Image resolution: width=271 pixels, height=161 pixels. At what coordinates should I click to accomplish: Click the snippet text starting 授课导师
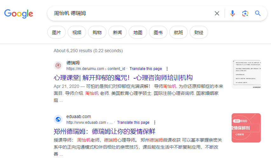click(x=138, y=147)
